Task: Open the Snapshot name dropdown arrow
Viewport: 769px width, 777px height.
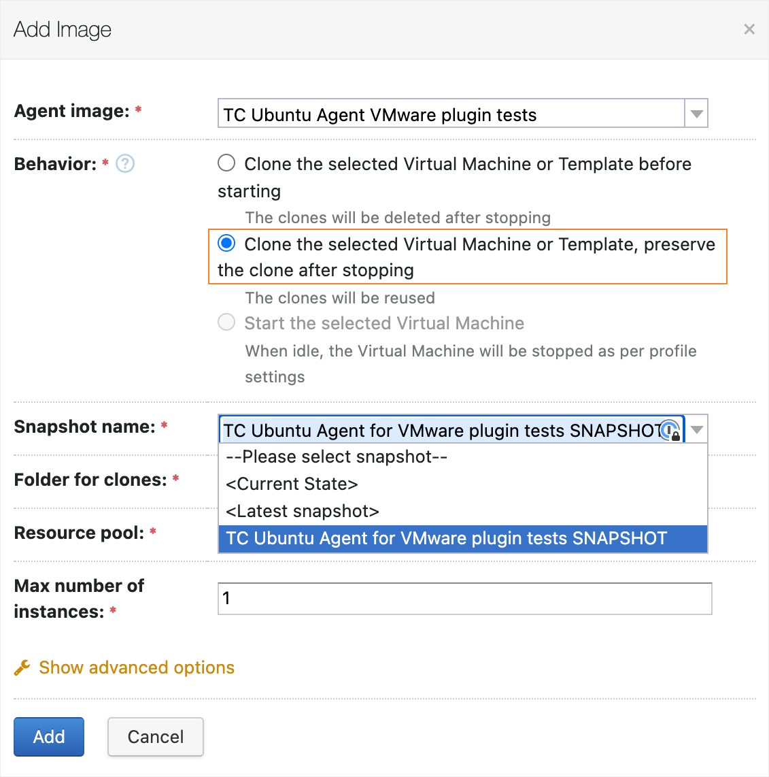Action: coord(696,429)
